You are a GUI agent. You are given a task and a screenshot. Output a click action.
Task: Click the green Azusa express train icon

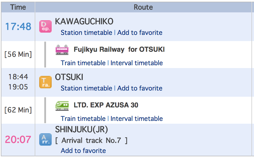[x=62, y=105]
